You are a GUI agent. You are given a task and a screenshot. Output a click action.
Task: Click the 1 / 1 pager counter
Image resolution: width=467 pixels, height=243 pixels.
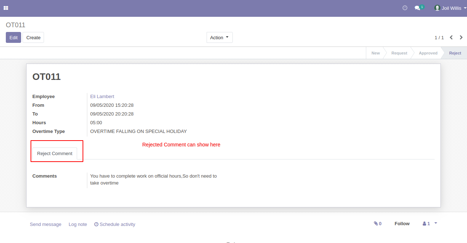(439, 38)
